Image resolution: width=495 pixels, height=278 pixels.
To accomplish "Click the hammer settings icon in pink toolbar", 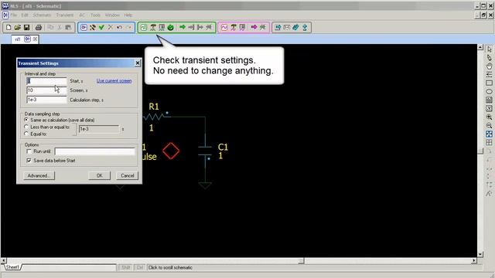I will click(234, 28).
